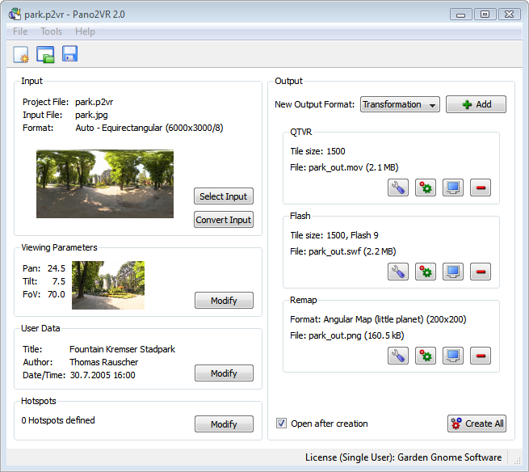
Task: Toggle Open after creation checkbox
Action: coord(281,423)
